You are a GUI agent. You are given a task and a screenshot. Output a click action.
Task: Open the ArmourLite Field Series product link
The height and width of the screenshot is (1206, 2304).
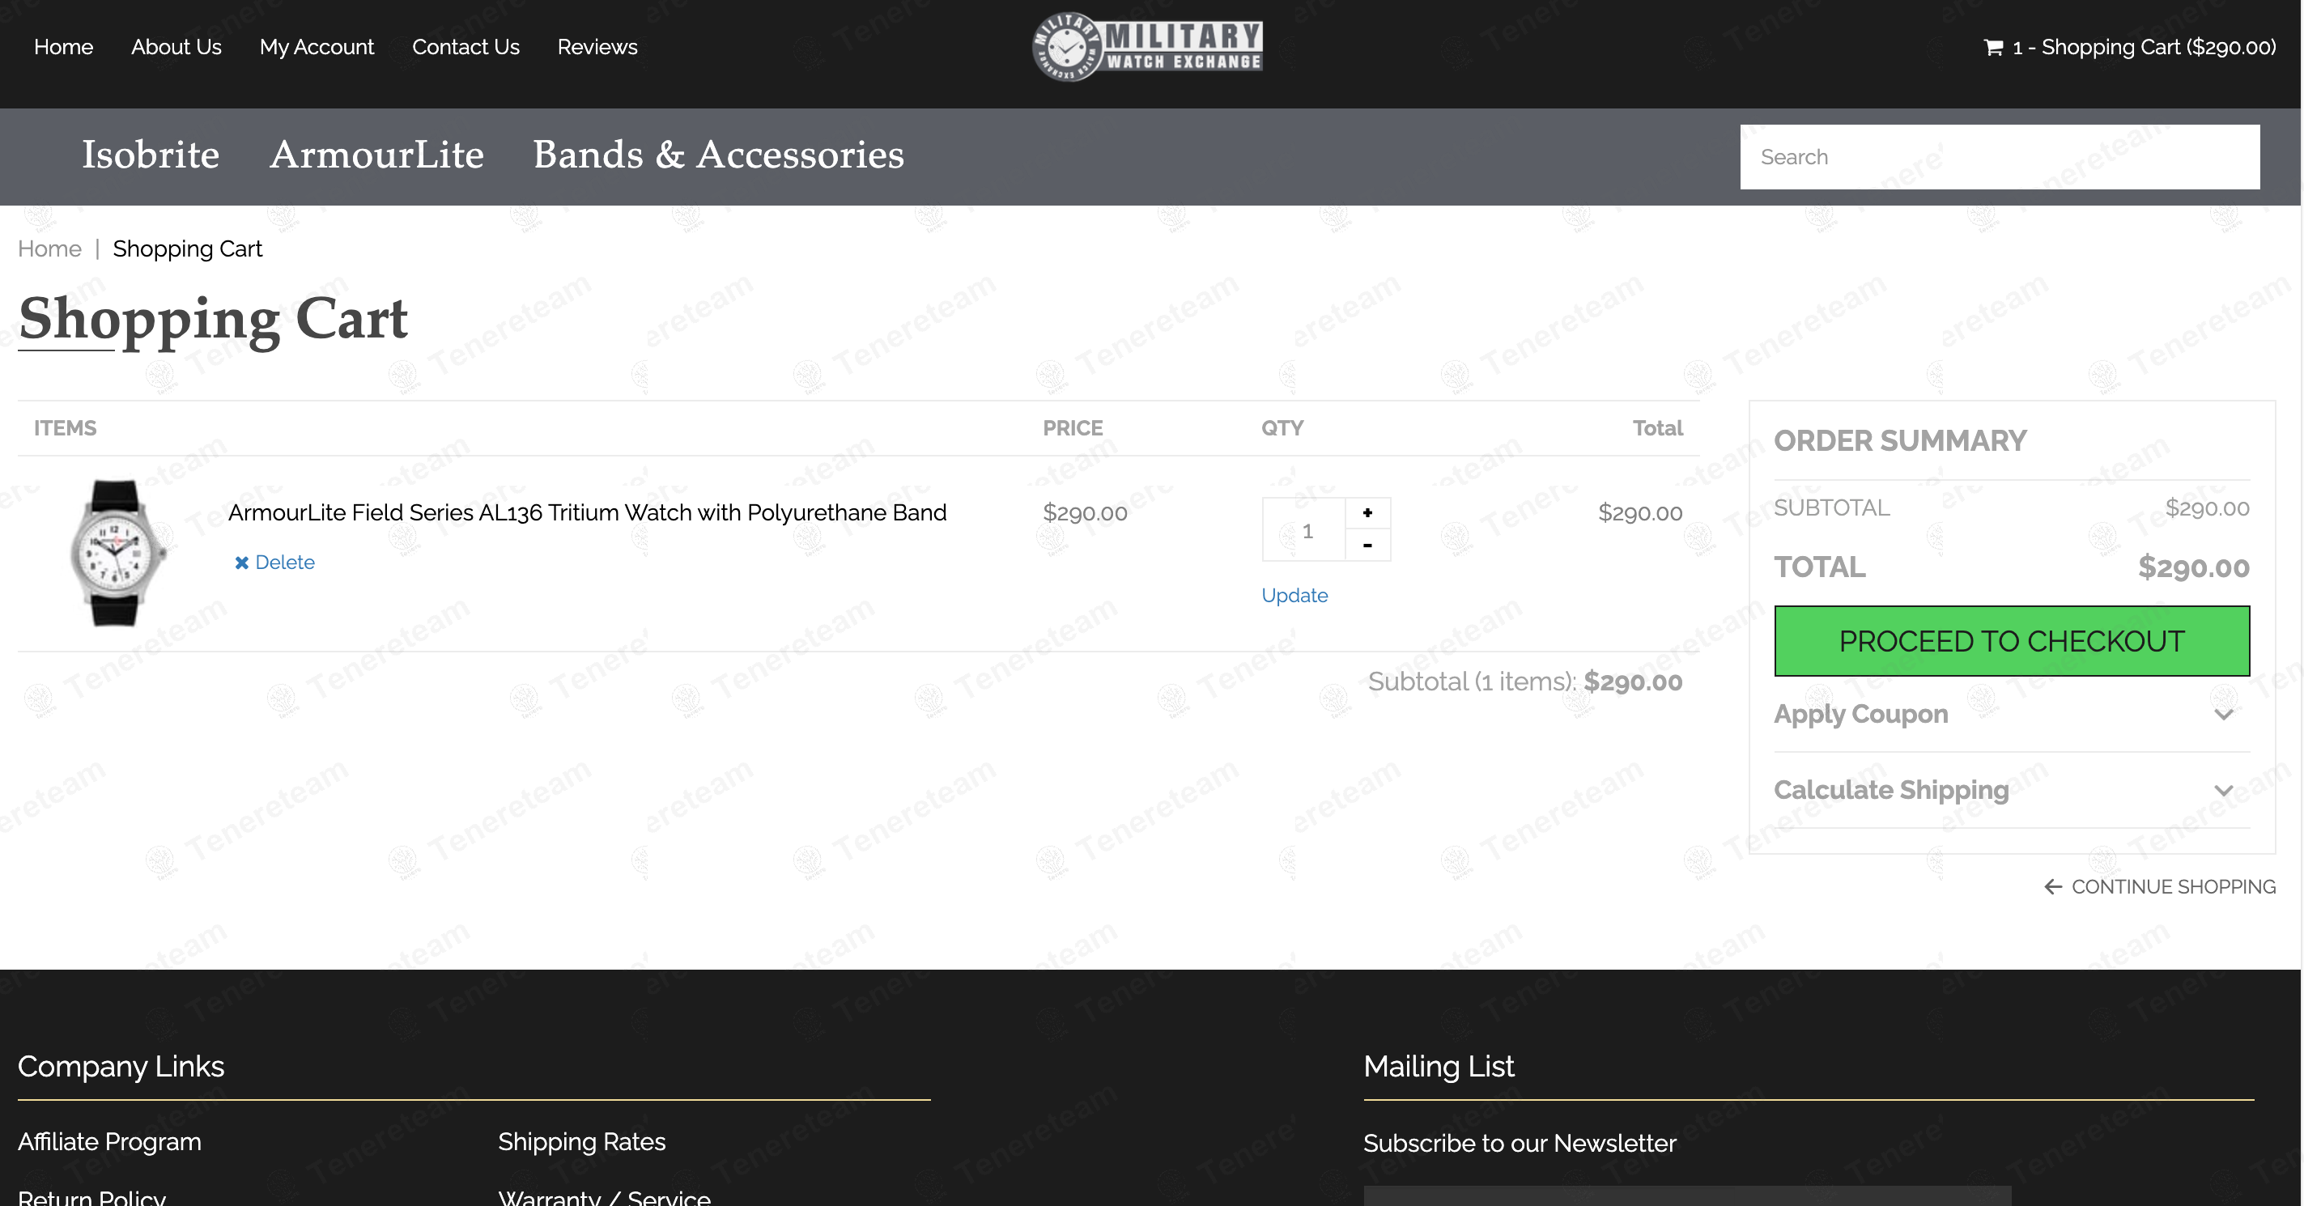[x=587, y=512]
